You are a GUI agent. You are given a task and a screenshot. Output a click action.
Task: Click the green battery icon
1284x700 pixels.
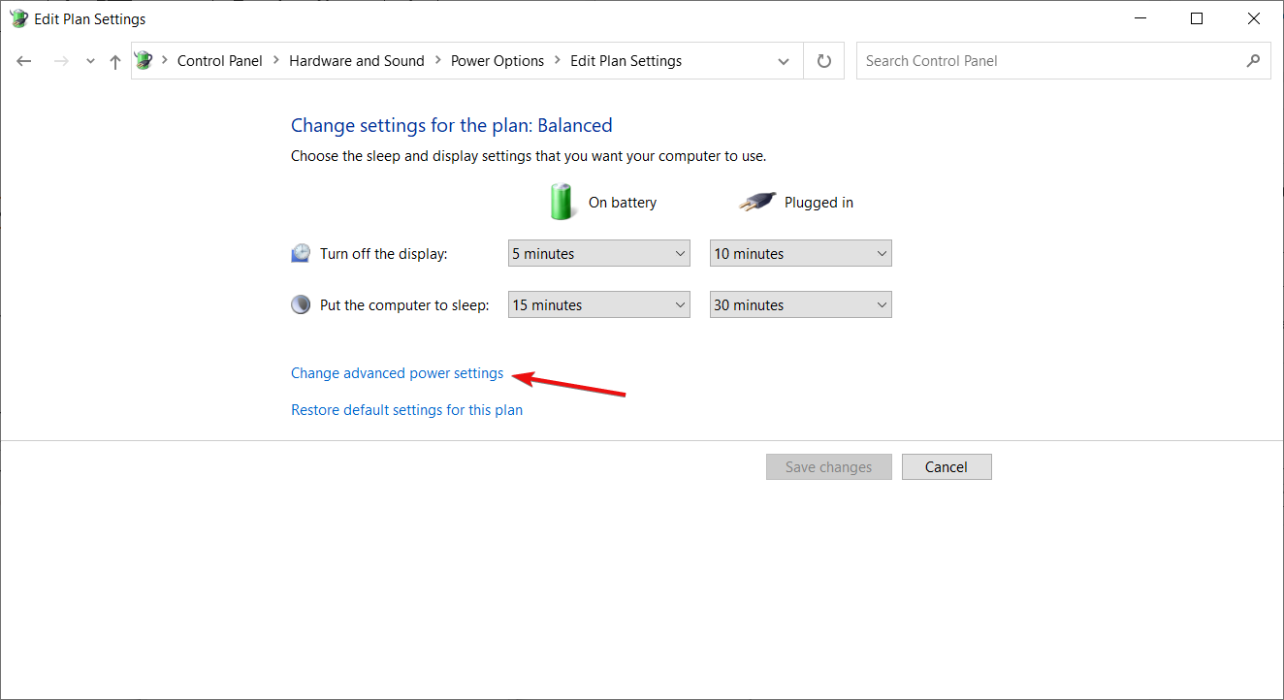coord(562,202)
